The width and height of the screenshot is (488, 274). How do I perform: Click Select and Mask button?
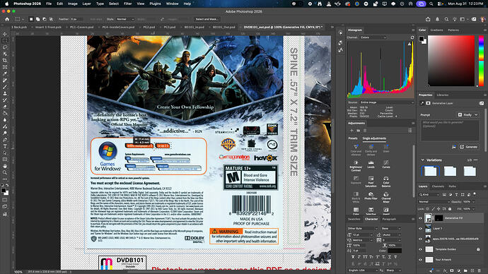[207, 19]
